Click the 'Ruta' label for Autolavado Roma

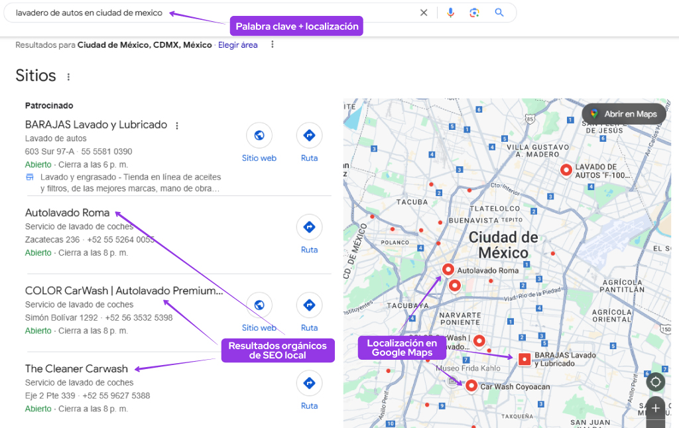309,250
